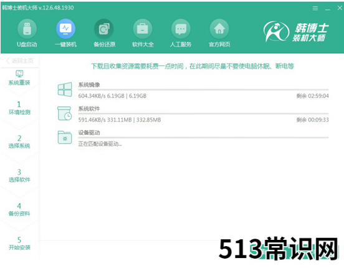
Task: Click the 剩余 02:59:04 remaining time
Action: [x=312, y=96]
